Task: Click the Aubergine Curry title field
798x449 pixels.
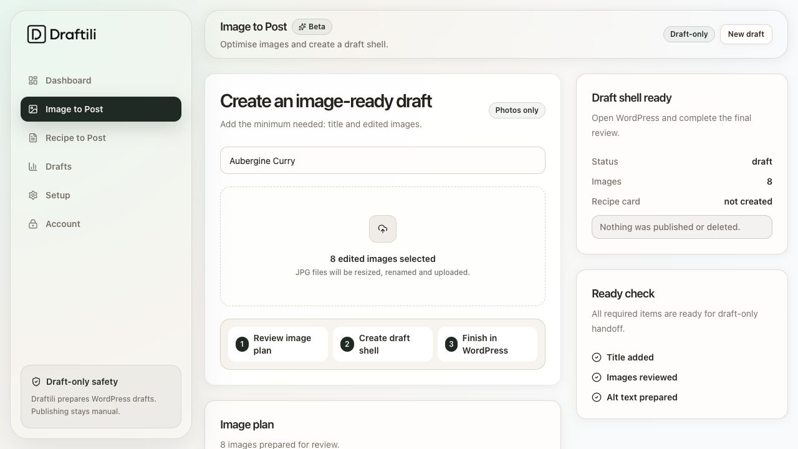Action: tap(383, 160)
